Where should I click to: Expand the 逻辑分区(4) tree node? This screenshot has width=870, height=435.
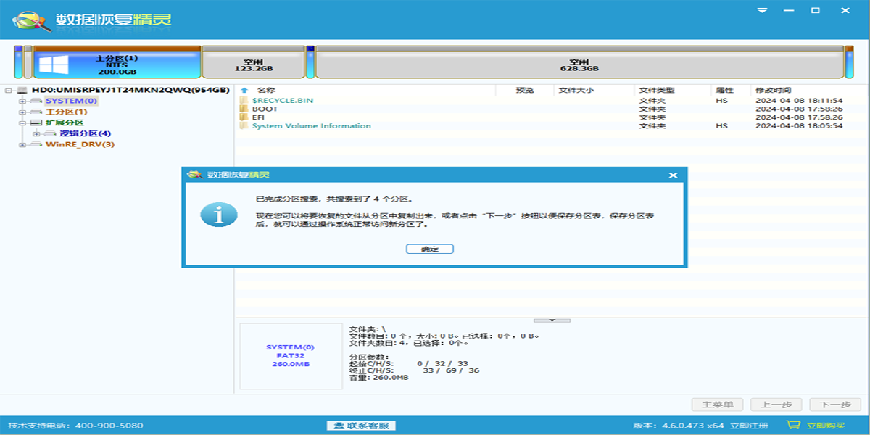[36, 134]
